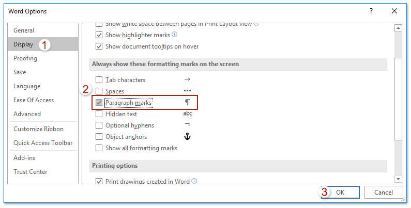Click the info icon beside highlighter marks
This screenshot has height=208, width=411.
(175, 35)
